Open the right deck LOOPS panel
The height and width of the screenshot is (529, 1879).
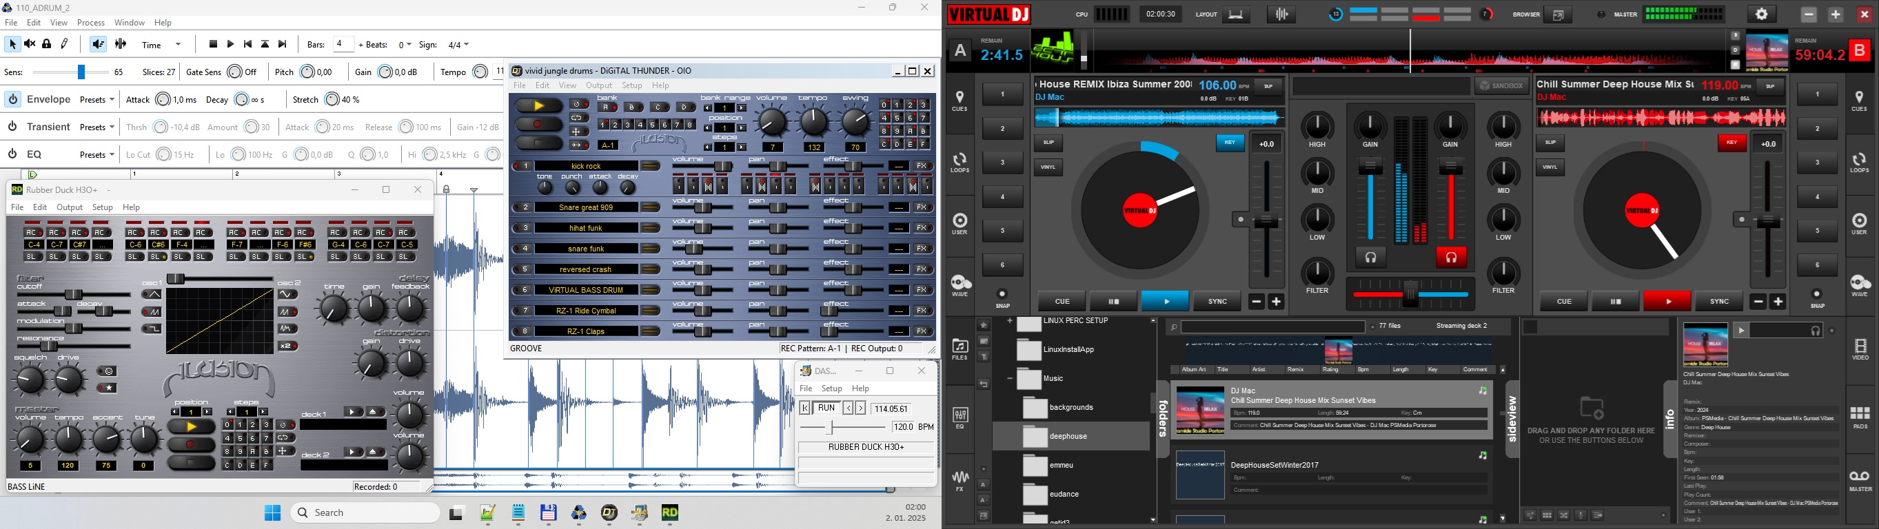[1860, 163]
